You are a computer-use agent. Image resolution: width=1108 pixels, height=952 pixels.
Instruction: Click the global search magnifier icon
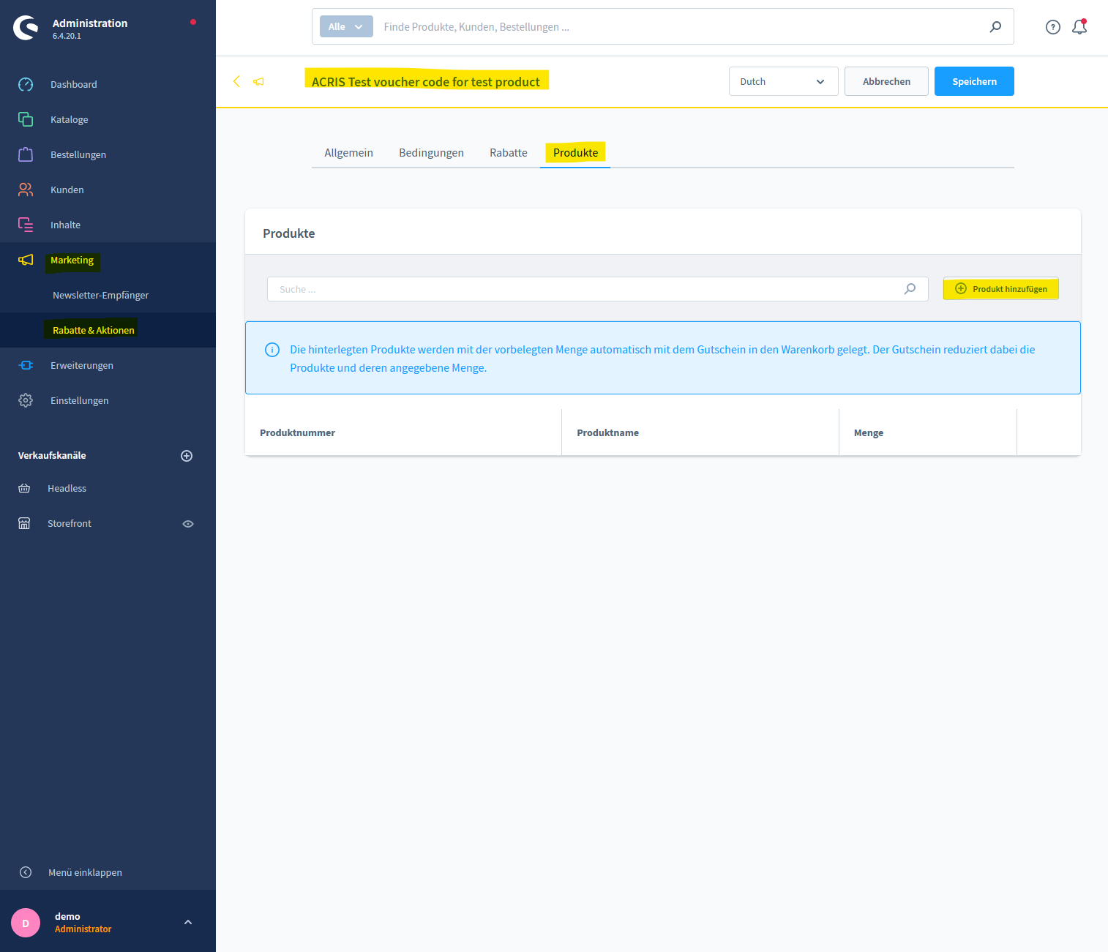tap(995, 27)
